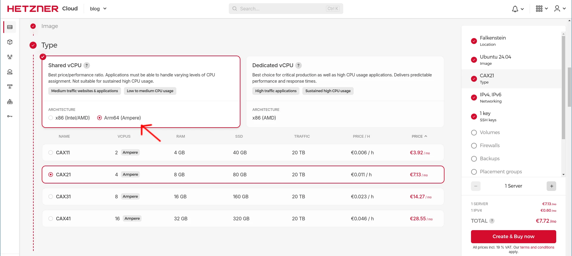
Task: Click Create & Buy now button
Action: point(513,237)
